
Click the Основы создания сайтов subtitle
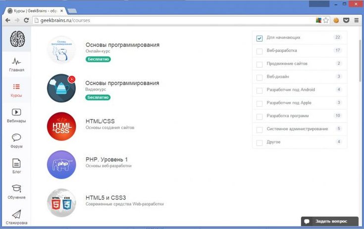110,128
